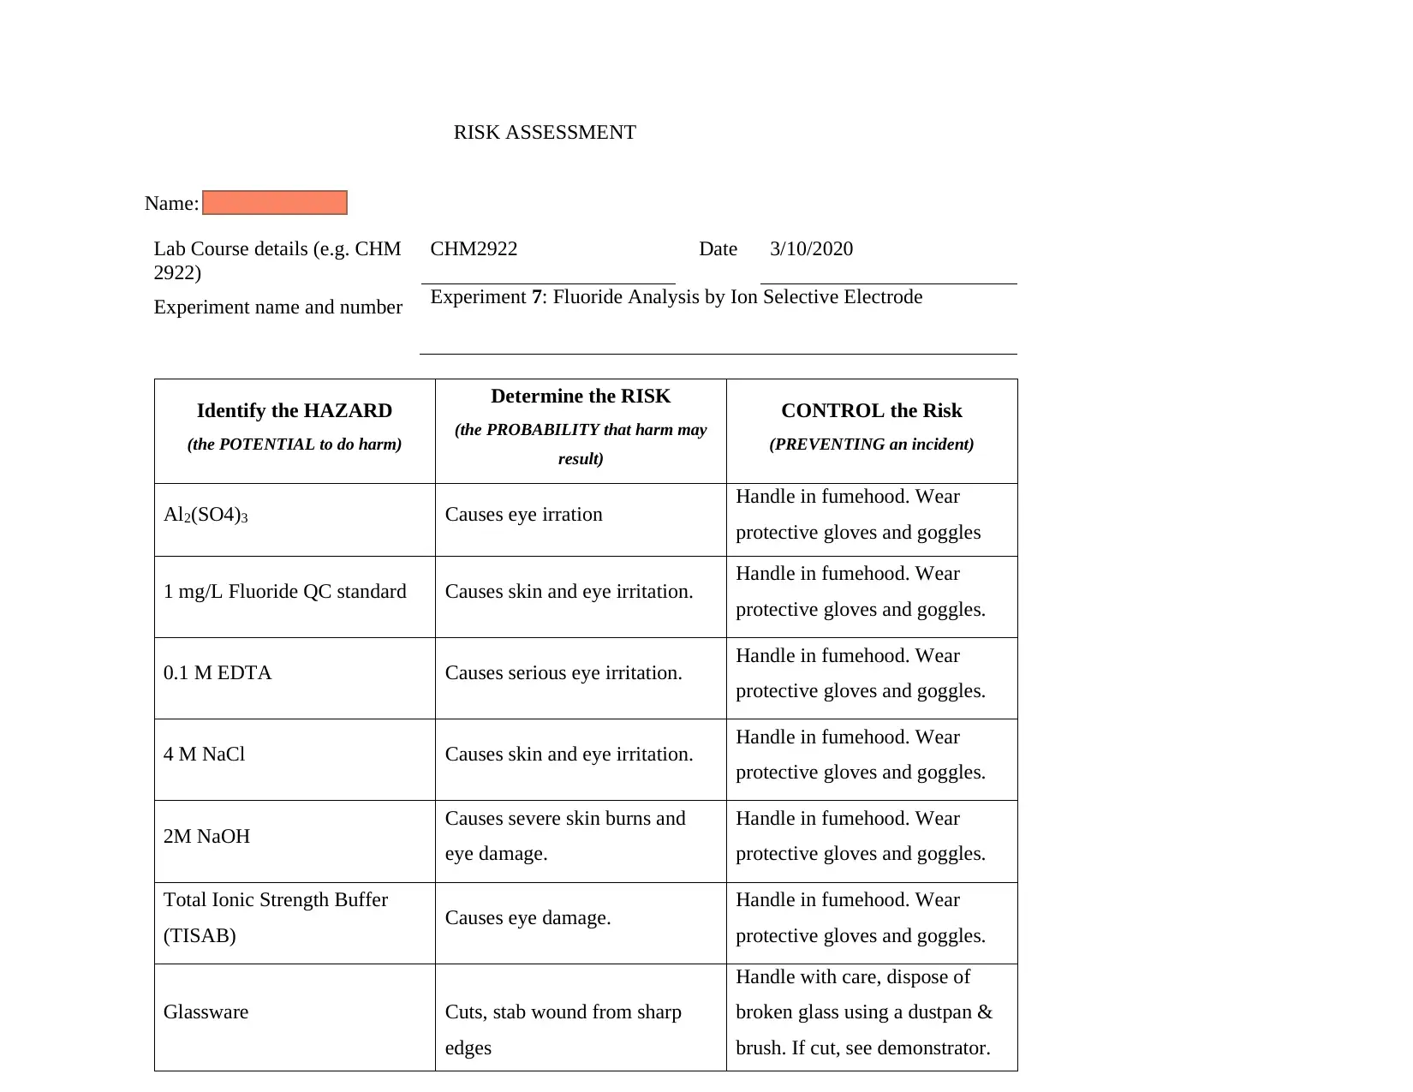Click 'Experiment name and number' label
1413x1092 pixels.
tap(277, 307)
